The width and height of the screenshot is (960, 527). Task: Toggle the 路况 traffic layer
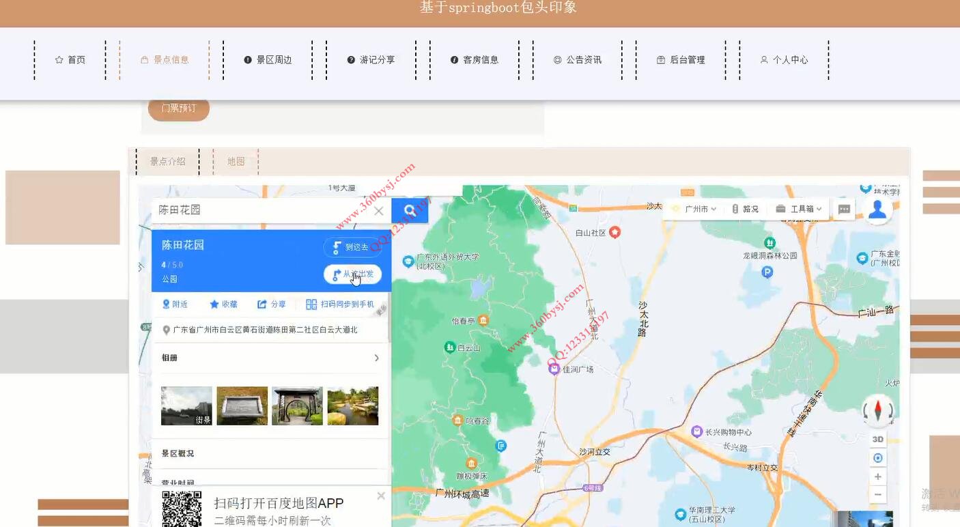click(x=745, y=209)
